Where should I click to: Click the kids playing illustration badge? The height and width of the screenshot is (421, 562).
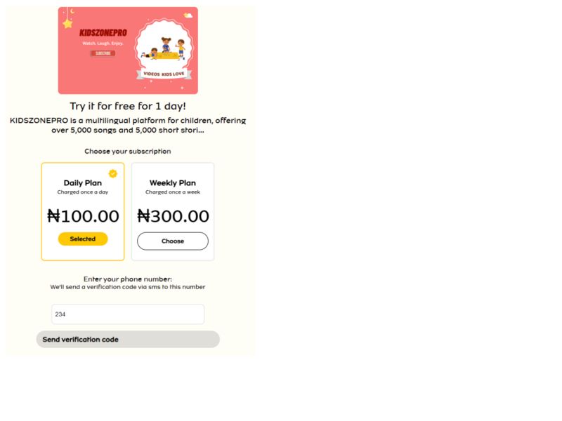tap(163, 48)
